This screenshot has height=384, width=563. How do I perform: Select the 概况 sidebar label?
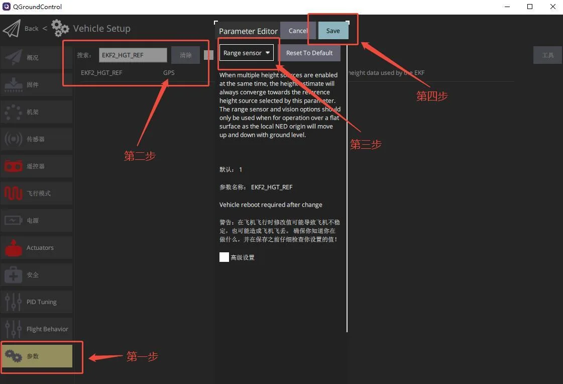click(33, 57)
